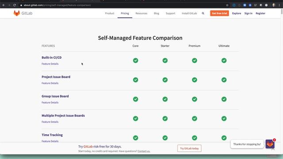283x159 pixels.
Task: Open the GitLab chat widget icon
Action: click(x=270, y=144)
